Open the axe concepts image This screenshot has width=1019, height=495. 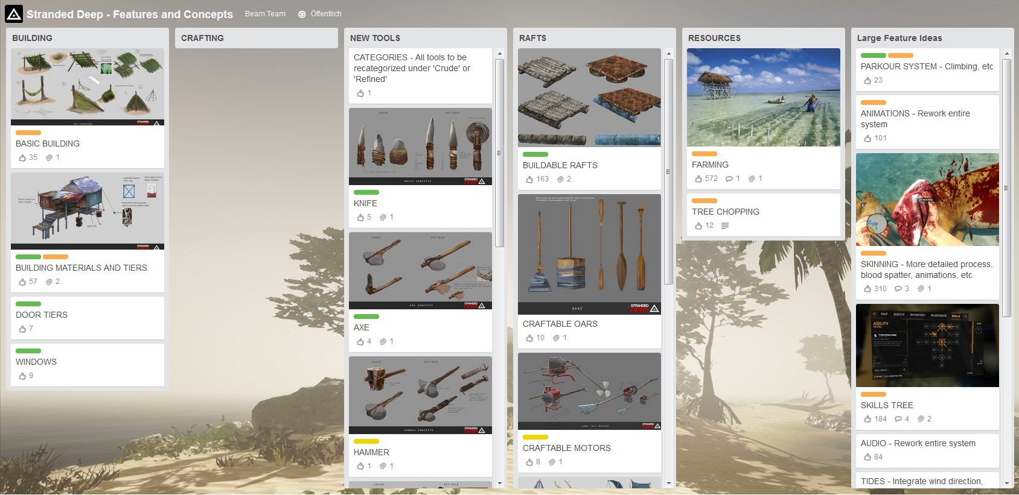(x=420, y=271)
